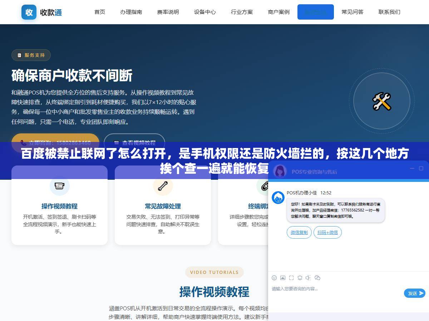Open the 办理指南 menu item
The image size is (429, 321).
[x=131, y=12]
